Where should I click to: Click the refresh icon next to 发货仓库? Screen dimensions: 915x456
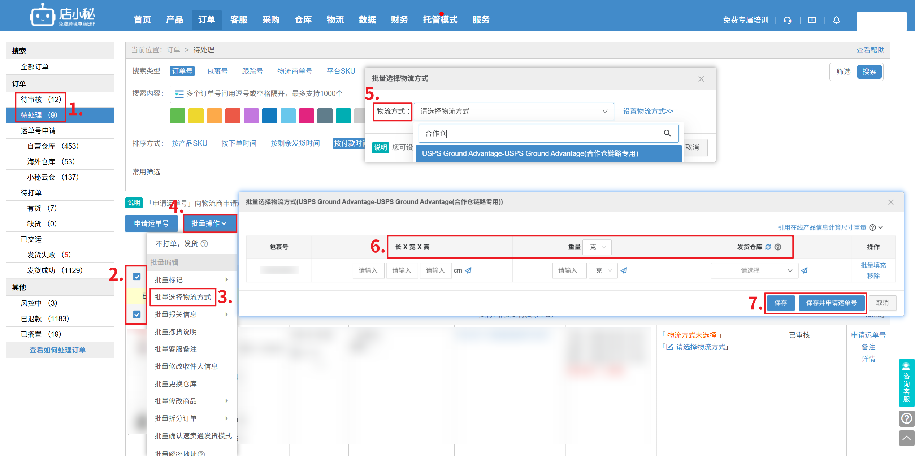click(768, 247)
